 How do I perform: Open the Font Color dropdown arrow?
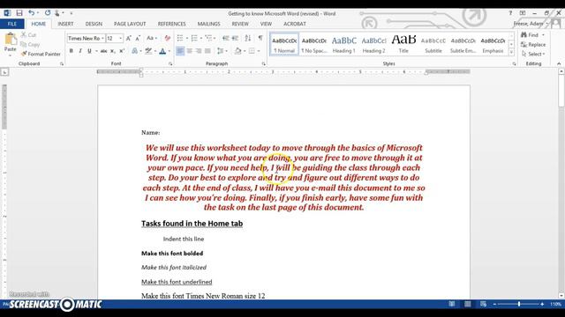169,51
